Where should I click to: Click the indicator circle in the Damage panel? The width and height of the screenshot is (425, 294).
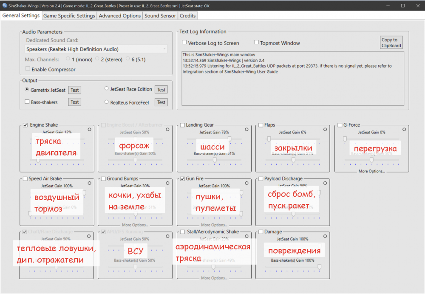pyautogui.click(x=325, y=236)
